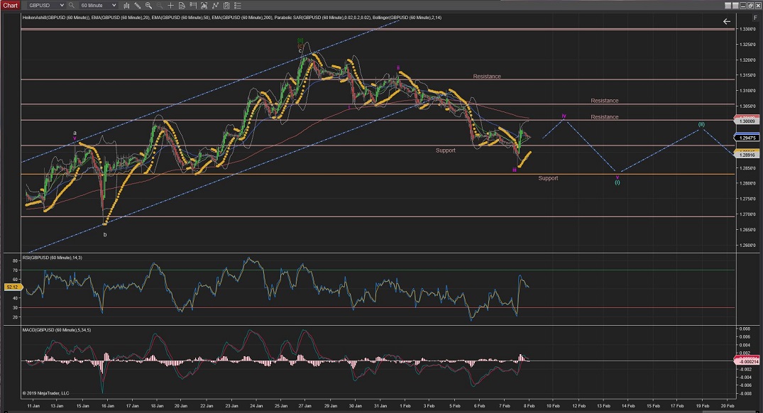
Task: Click the 1.3300'0 price scale label
Action: click(747, 28)
